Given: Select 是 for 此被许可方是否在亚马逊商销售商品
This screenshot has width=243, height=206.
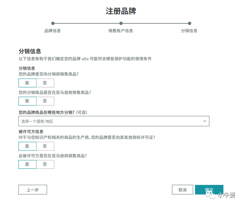Looking at the screenshot, I should point(27,164).
